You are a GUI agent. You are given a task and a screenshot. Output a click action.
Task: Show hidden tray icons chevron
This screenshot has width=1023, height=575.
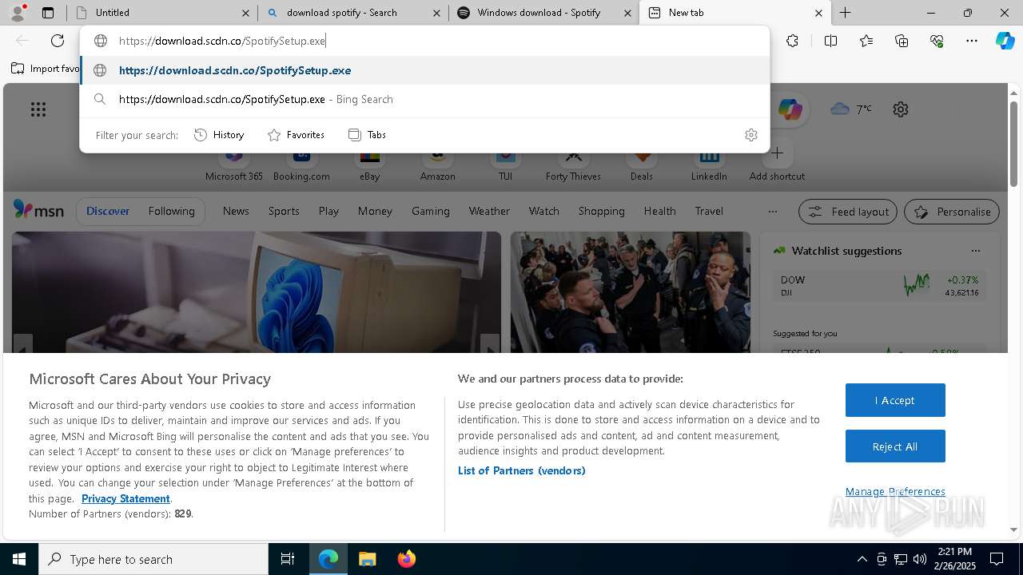click(862, 559)
